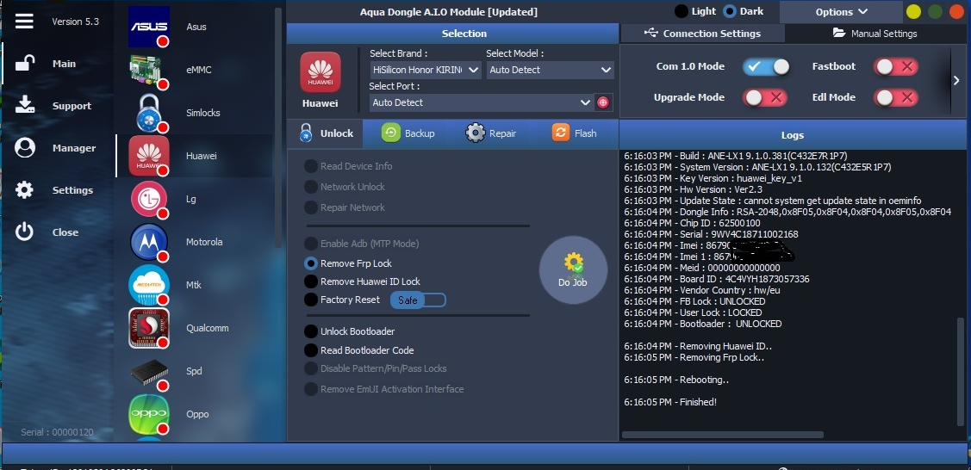Click the Do Job button
This screenshot has height=470, width=971.
coord(573,270)
